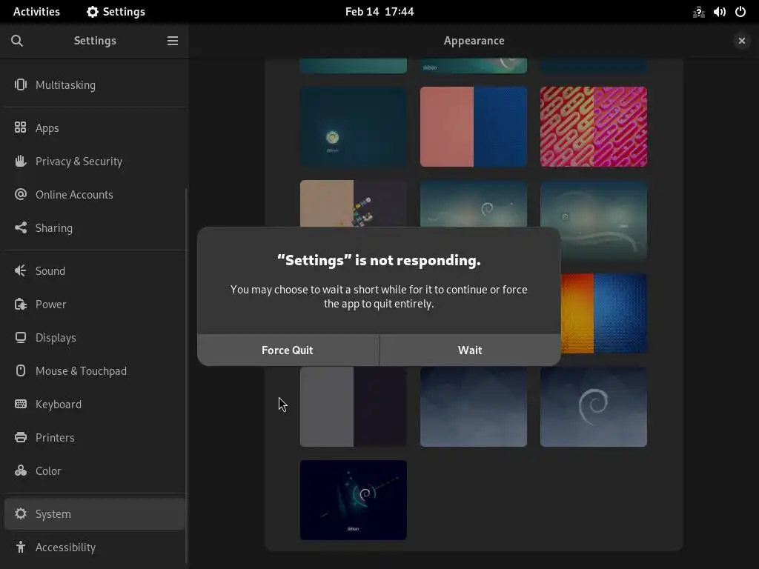The width and height of the screenshot is (759, 569).
Task: Click the volume icon in top bar
Action: click(719, 12)
